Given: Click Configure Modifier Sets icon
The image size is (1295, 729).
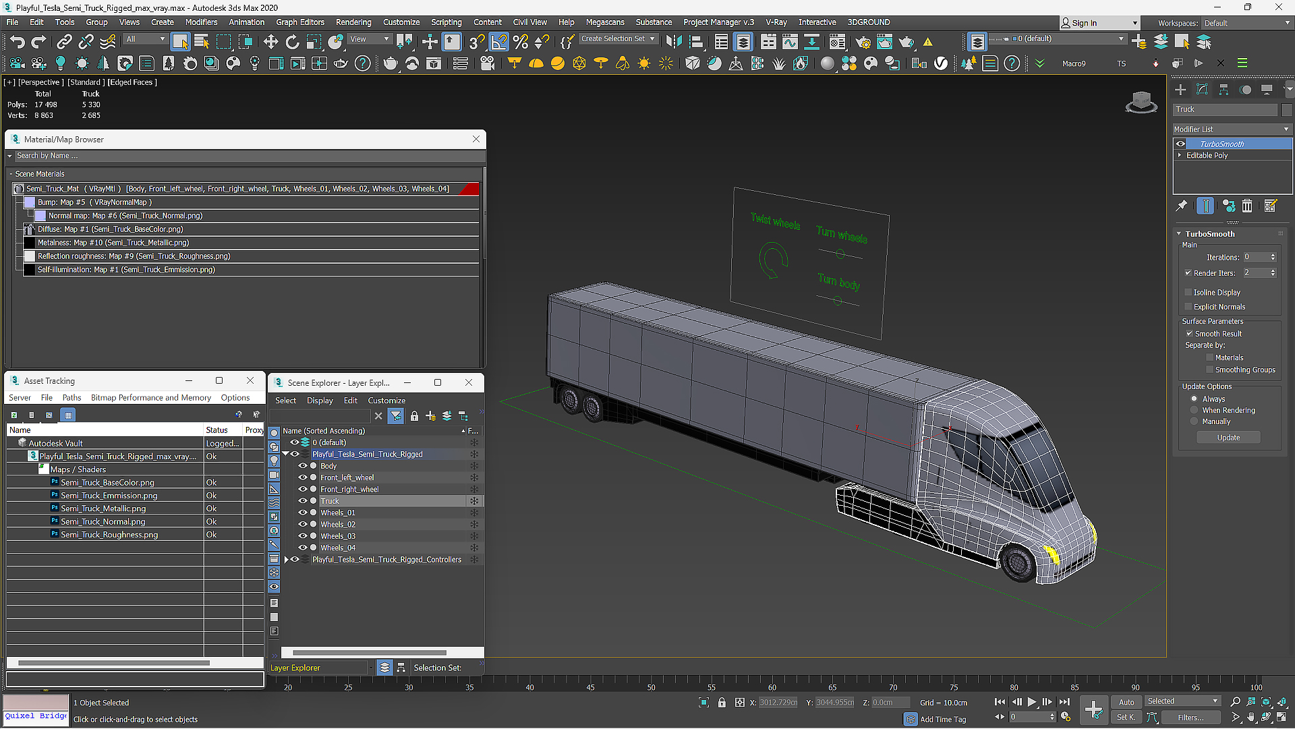Looking at the screenshot, I should coord(1271,206).
